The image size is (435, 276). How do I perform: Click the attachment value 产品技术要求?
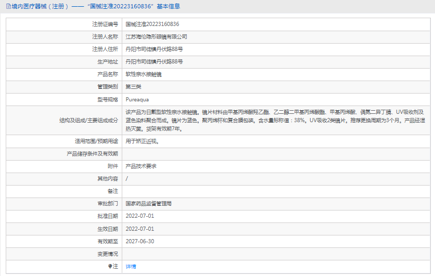[141, 166]
